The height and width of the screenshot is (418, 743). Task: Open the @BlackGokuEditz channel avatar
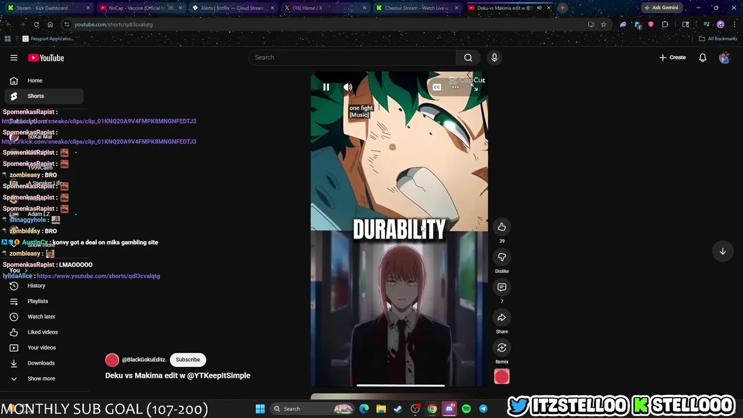[112, 360]
